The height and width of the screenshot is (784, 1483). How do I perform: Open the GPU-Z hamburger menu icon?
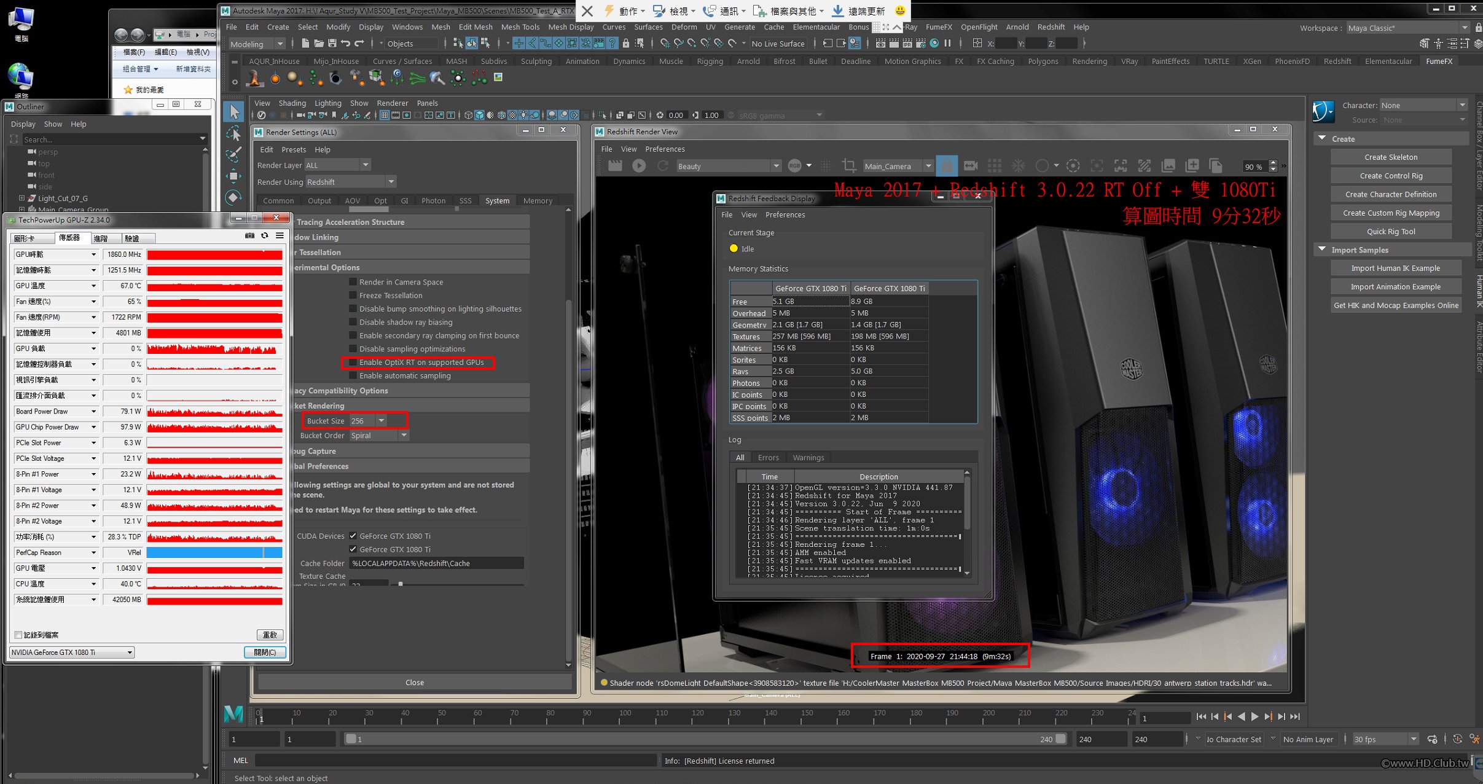(280, 236)
